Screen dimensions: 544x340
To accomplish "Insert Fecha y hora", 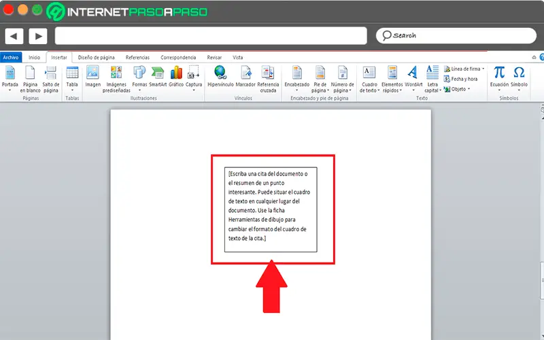I will pos(461,79).
